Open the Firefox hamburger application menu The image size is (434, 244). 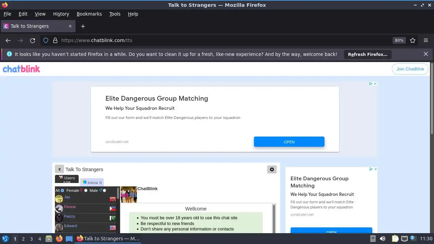point(426,40)
